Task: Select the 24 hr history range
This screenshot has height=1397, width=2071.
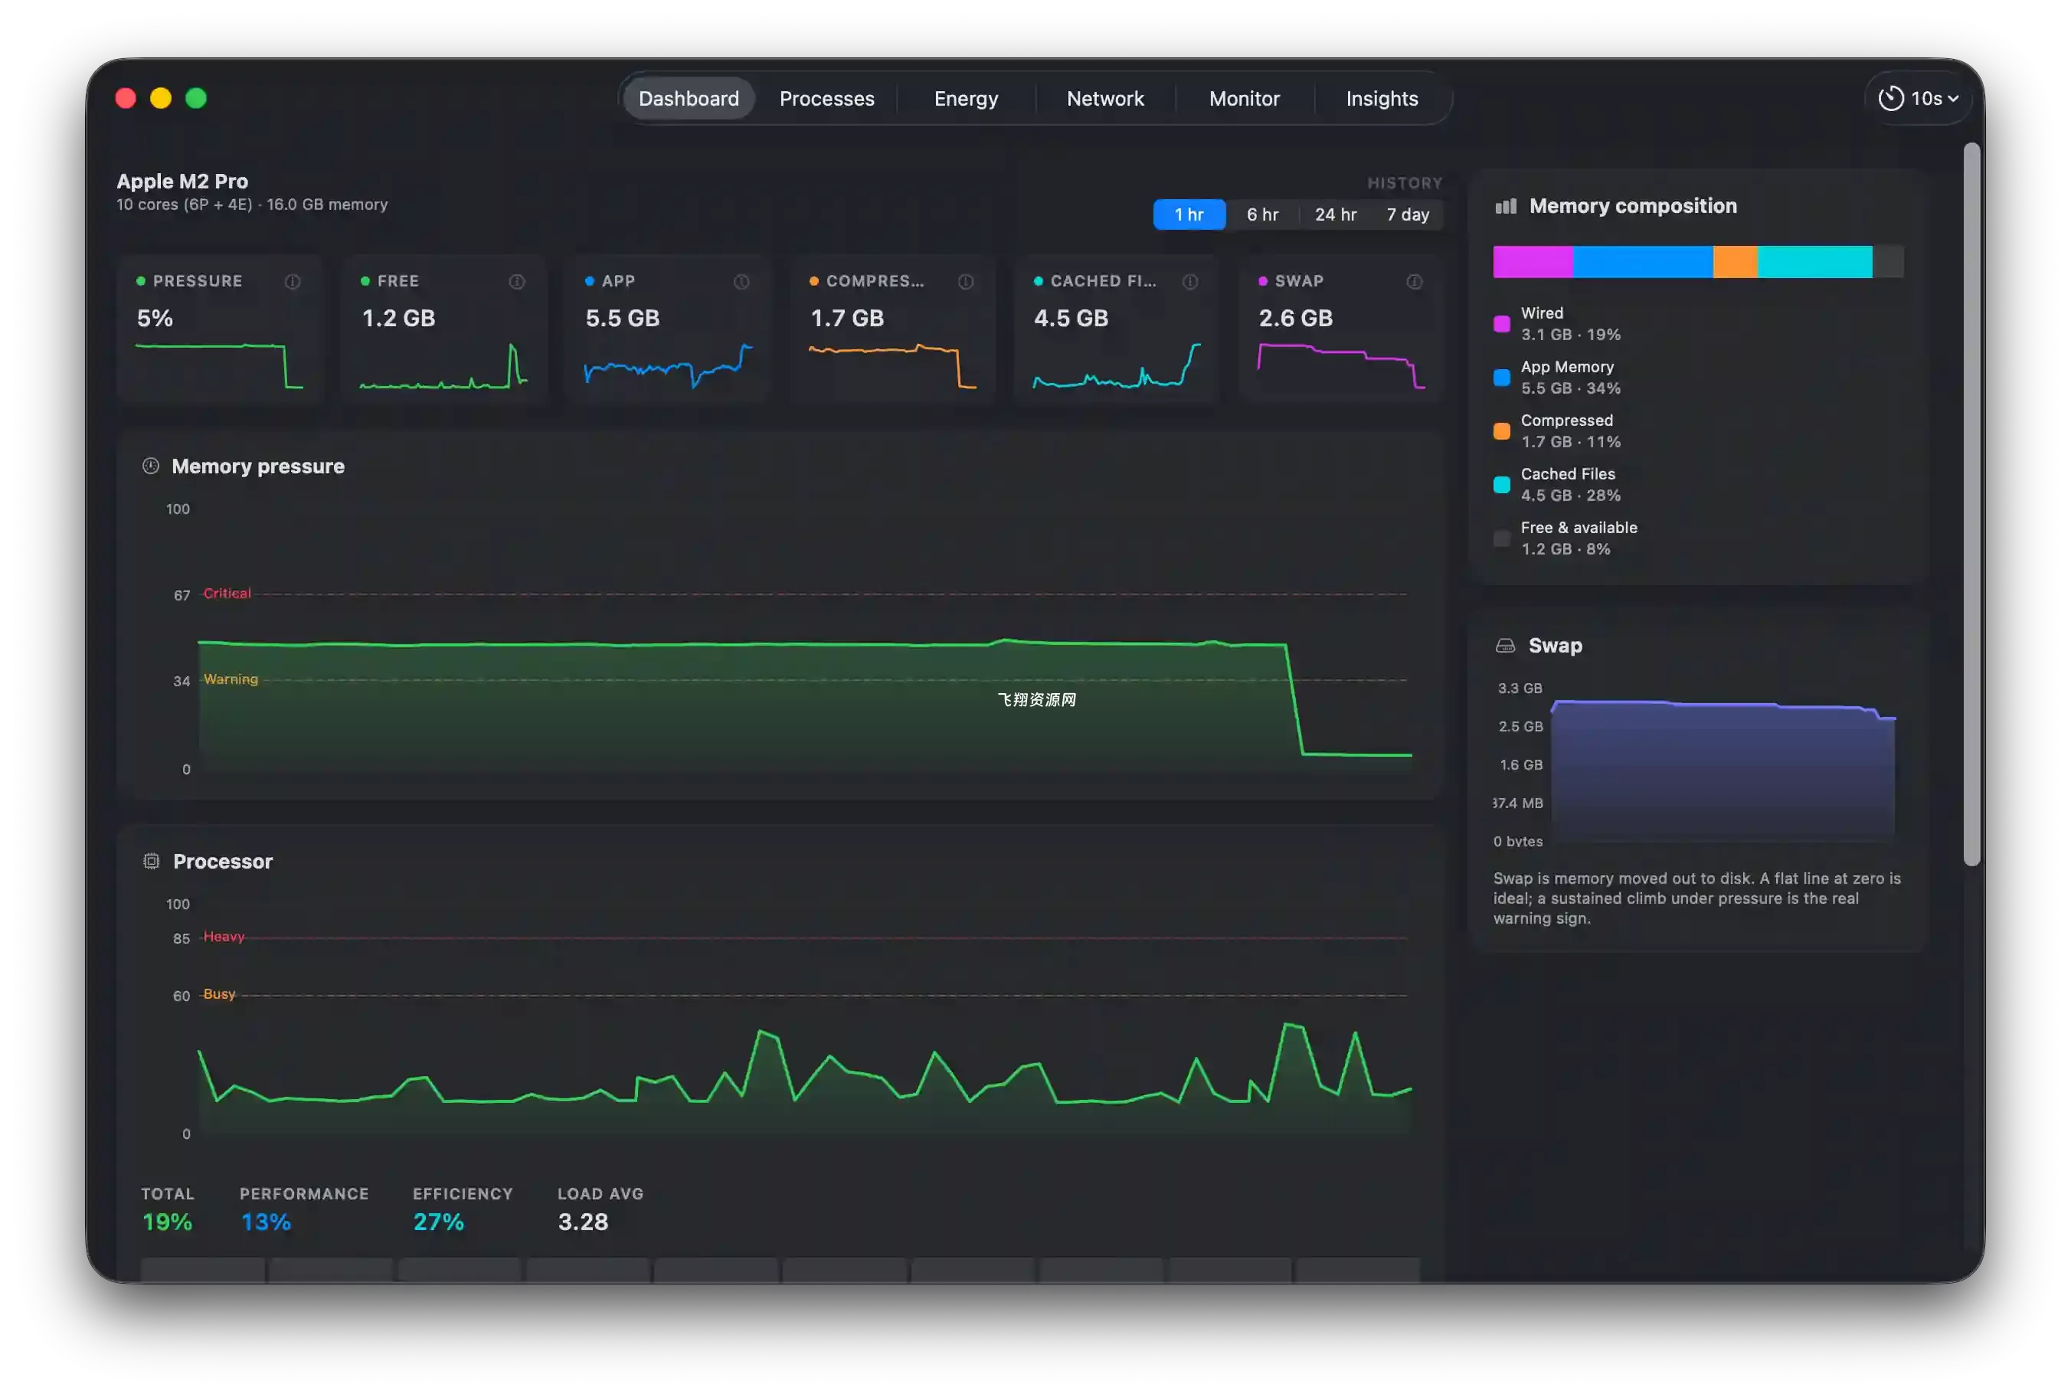Action: coord(1335,214)
